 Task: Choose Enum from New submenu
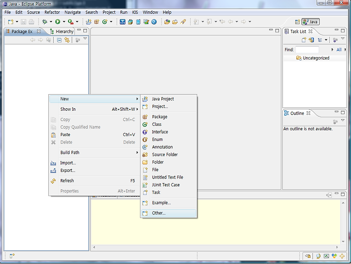(169, 140)
